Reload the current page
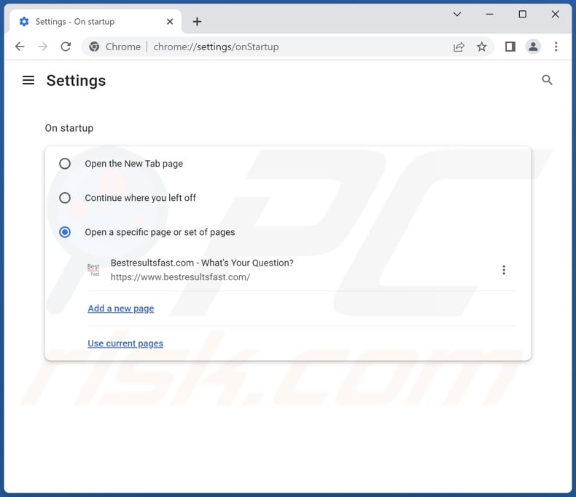 (66, 47)
